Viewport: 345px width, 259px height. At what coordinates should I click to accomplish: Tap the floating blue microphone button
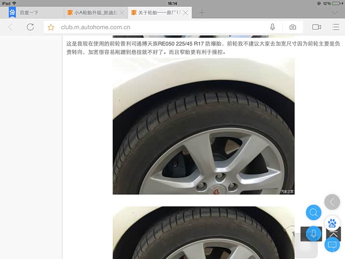(x=313, y=233)
